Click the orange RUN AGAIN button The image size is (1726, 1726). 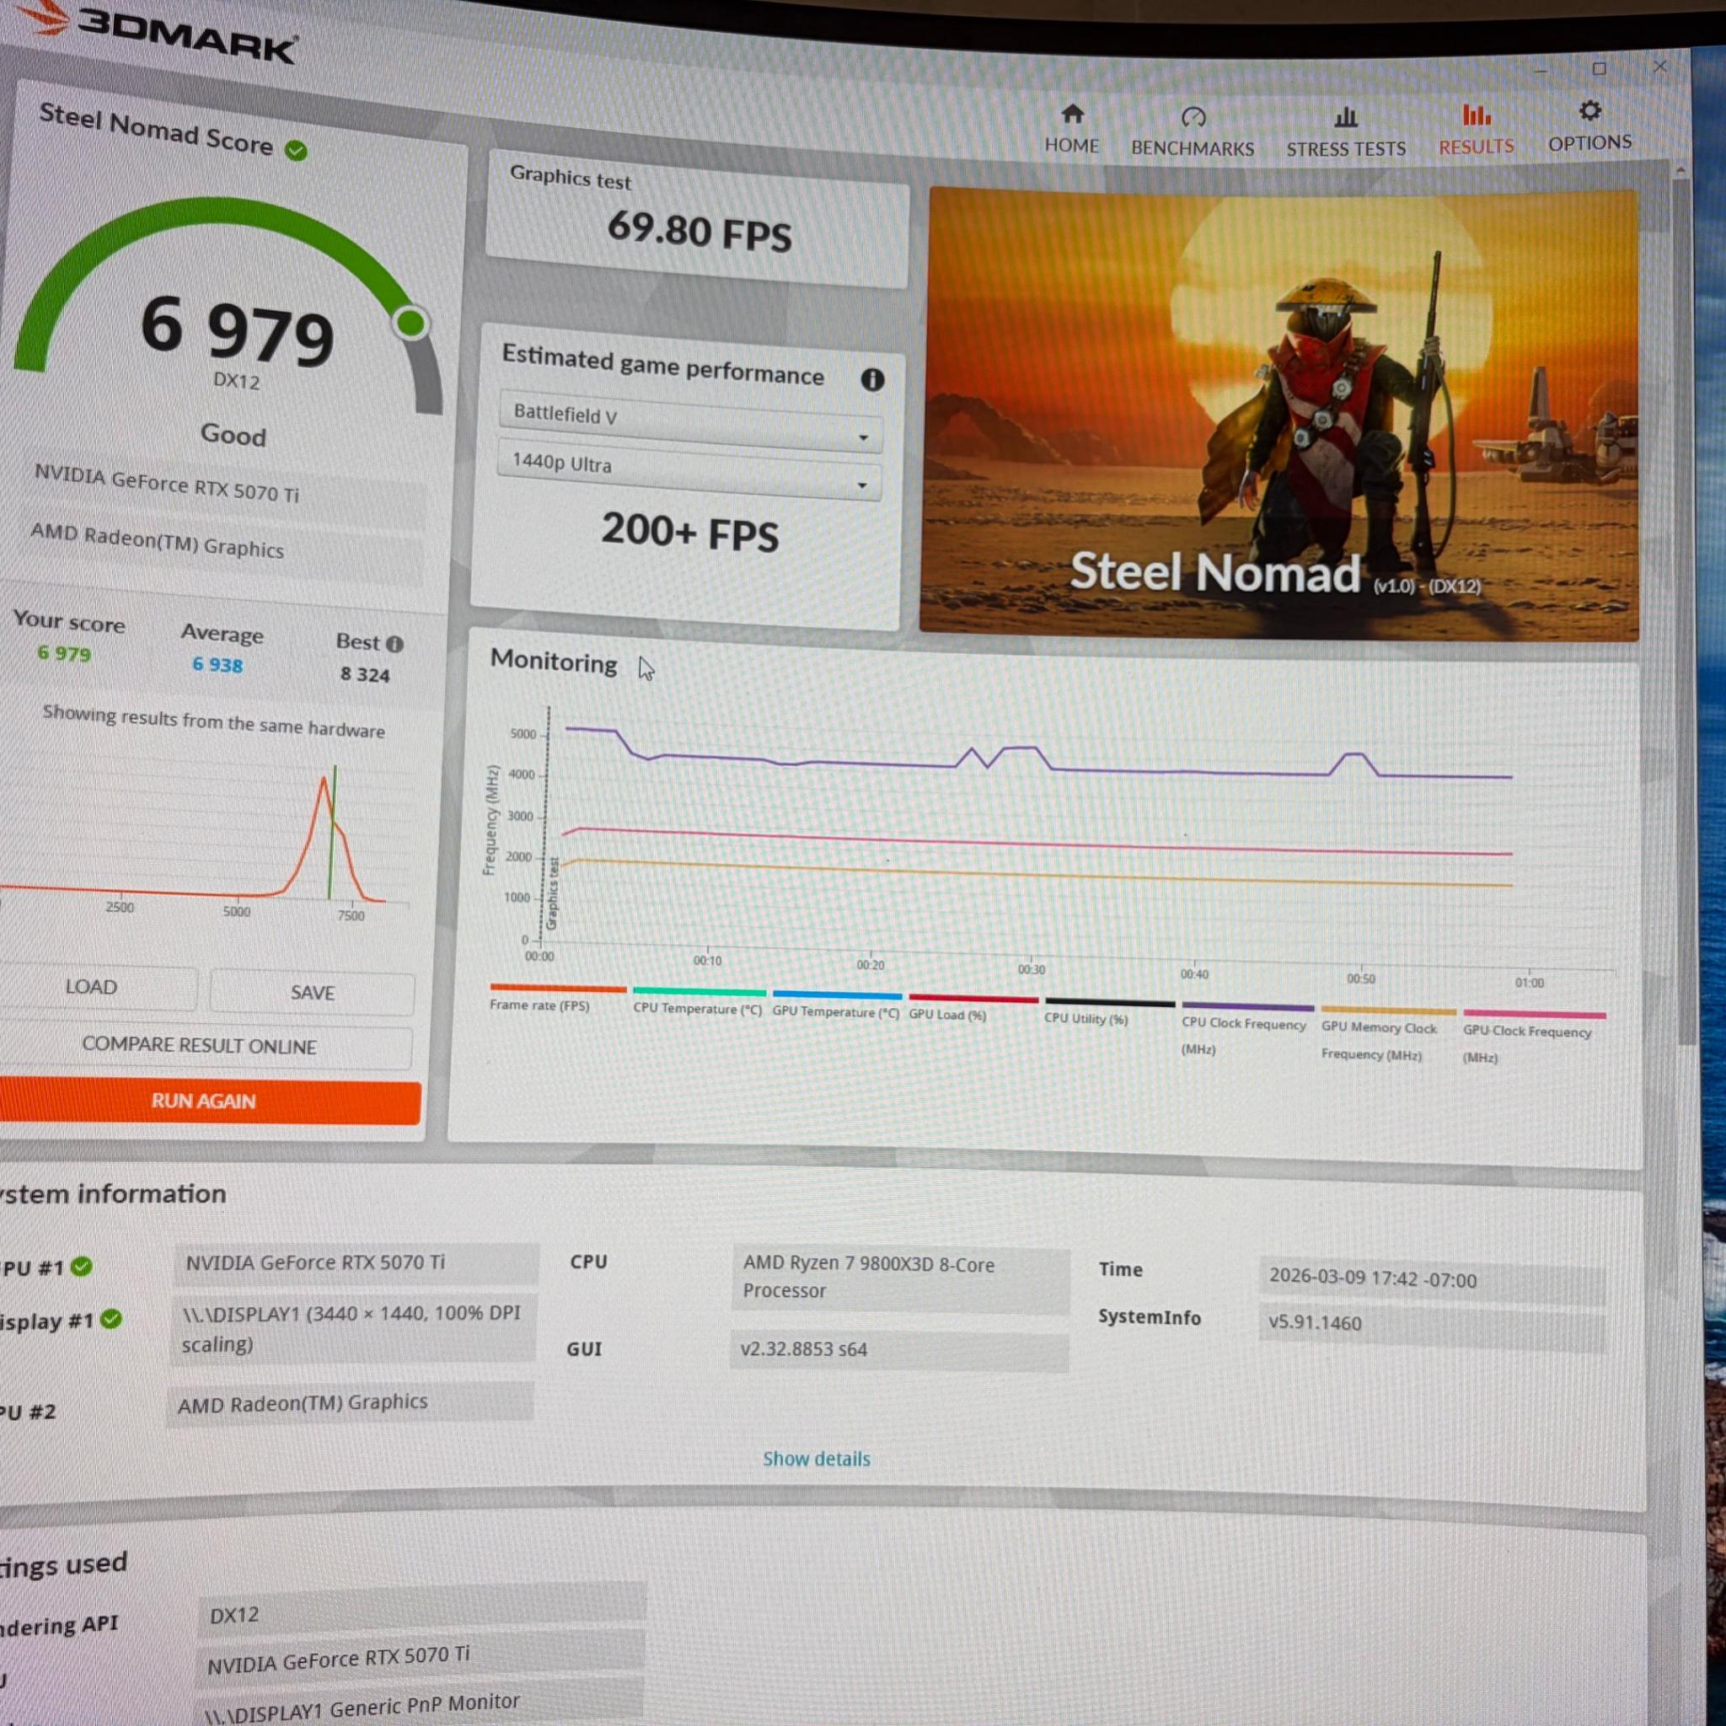coord(208,1101)
